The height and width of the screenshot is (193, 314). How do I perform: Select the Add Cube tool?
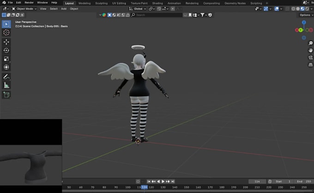(6, 95)
